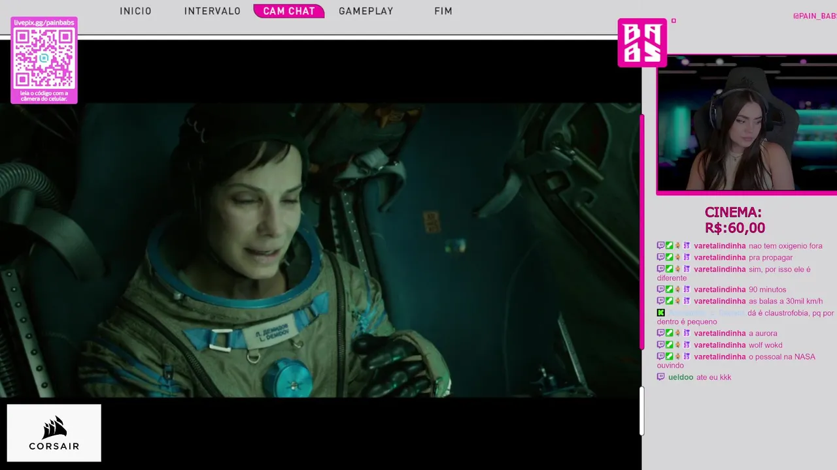Open the livepix.gg/painbabs link text
Screen dimensions: 837x470
point(44,23)
